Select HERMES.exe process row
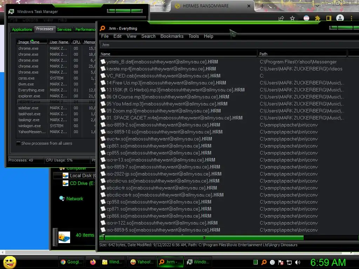The height and width of the screenshot is (269, 359). 56,102
